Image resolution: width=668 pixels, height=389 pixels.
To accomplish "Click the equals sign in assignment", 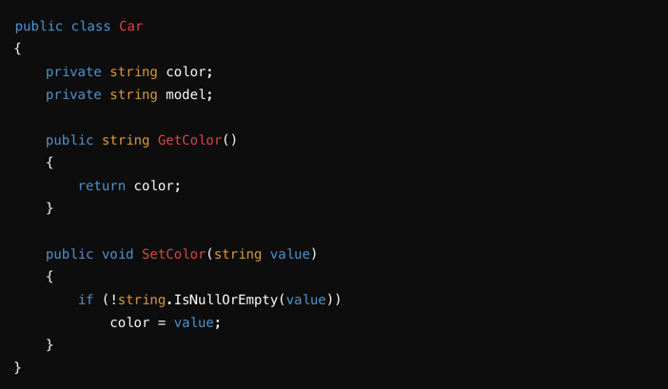I will click(162, 323).
